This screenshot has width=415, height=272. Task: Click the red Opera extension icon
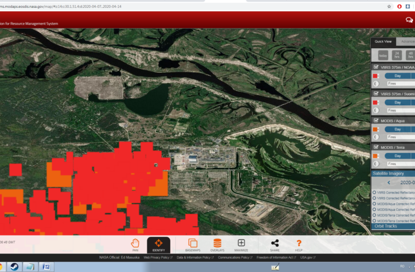pos(399,6)
